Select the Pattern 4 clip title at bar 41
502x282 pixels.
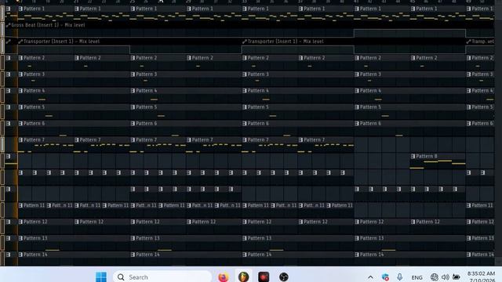pos(370,91)
